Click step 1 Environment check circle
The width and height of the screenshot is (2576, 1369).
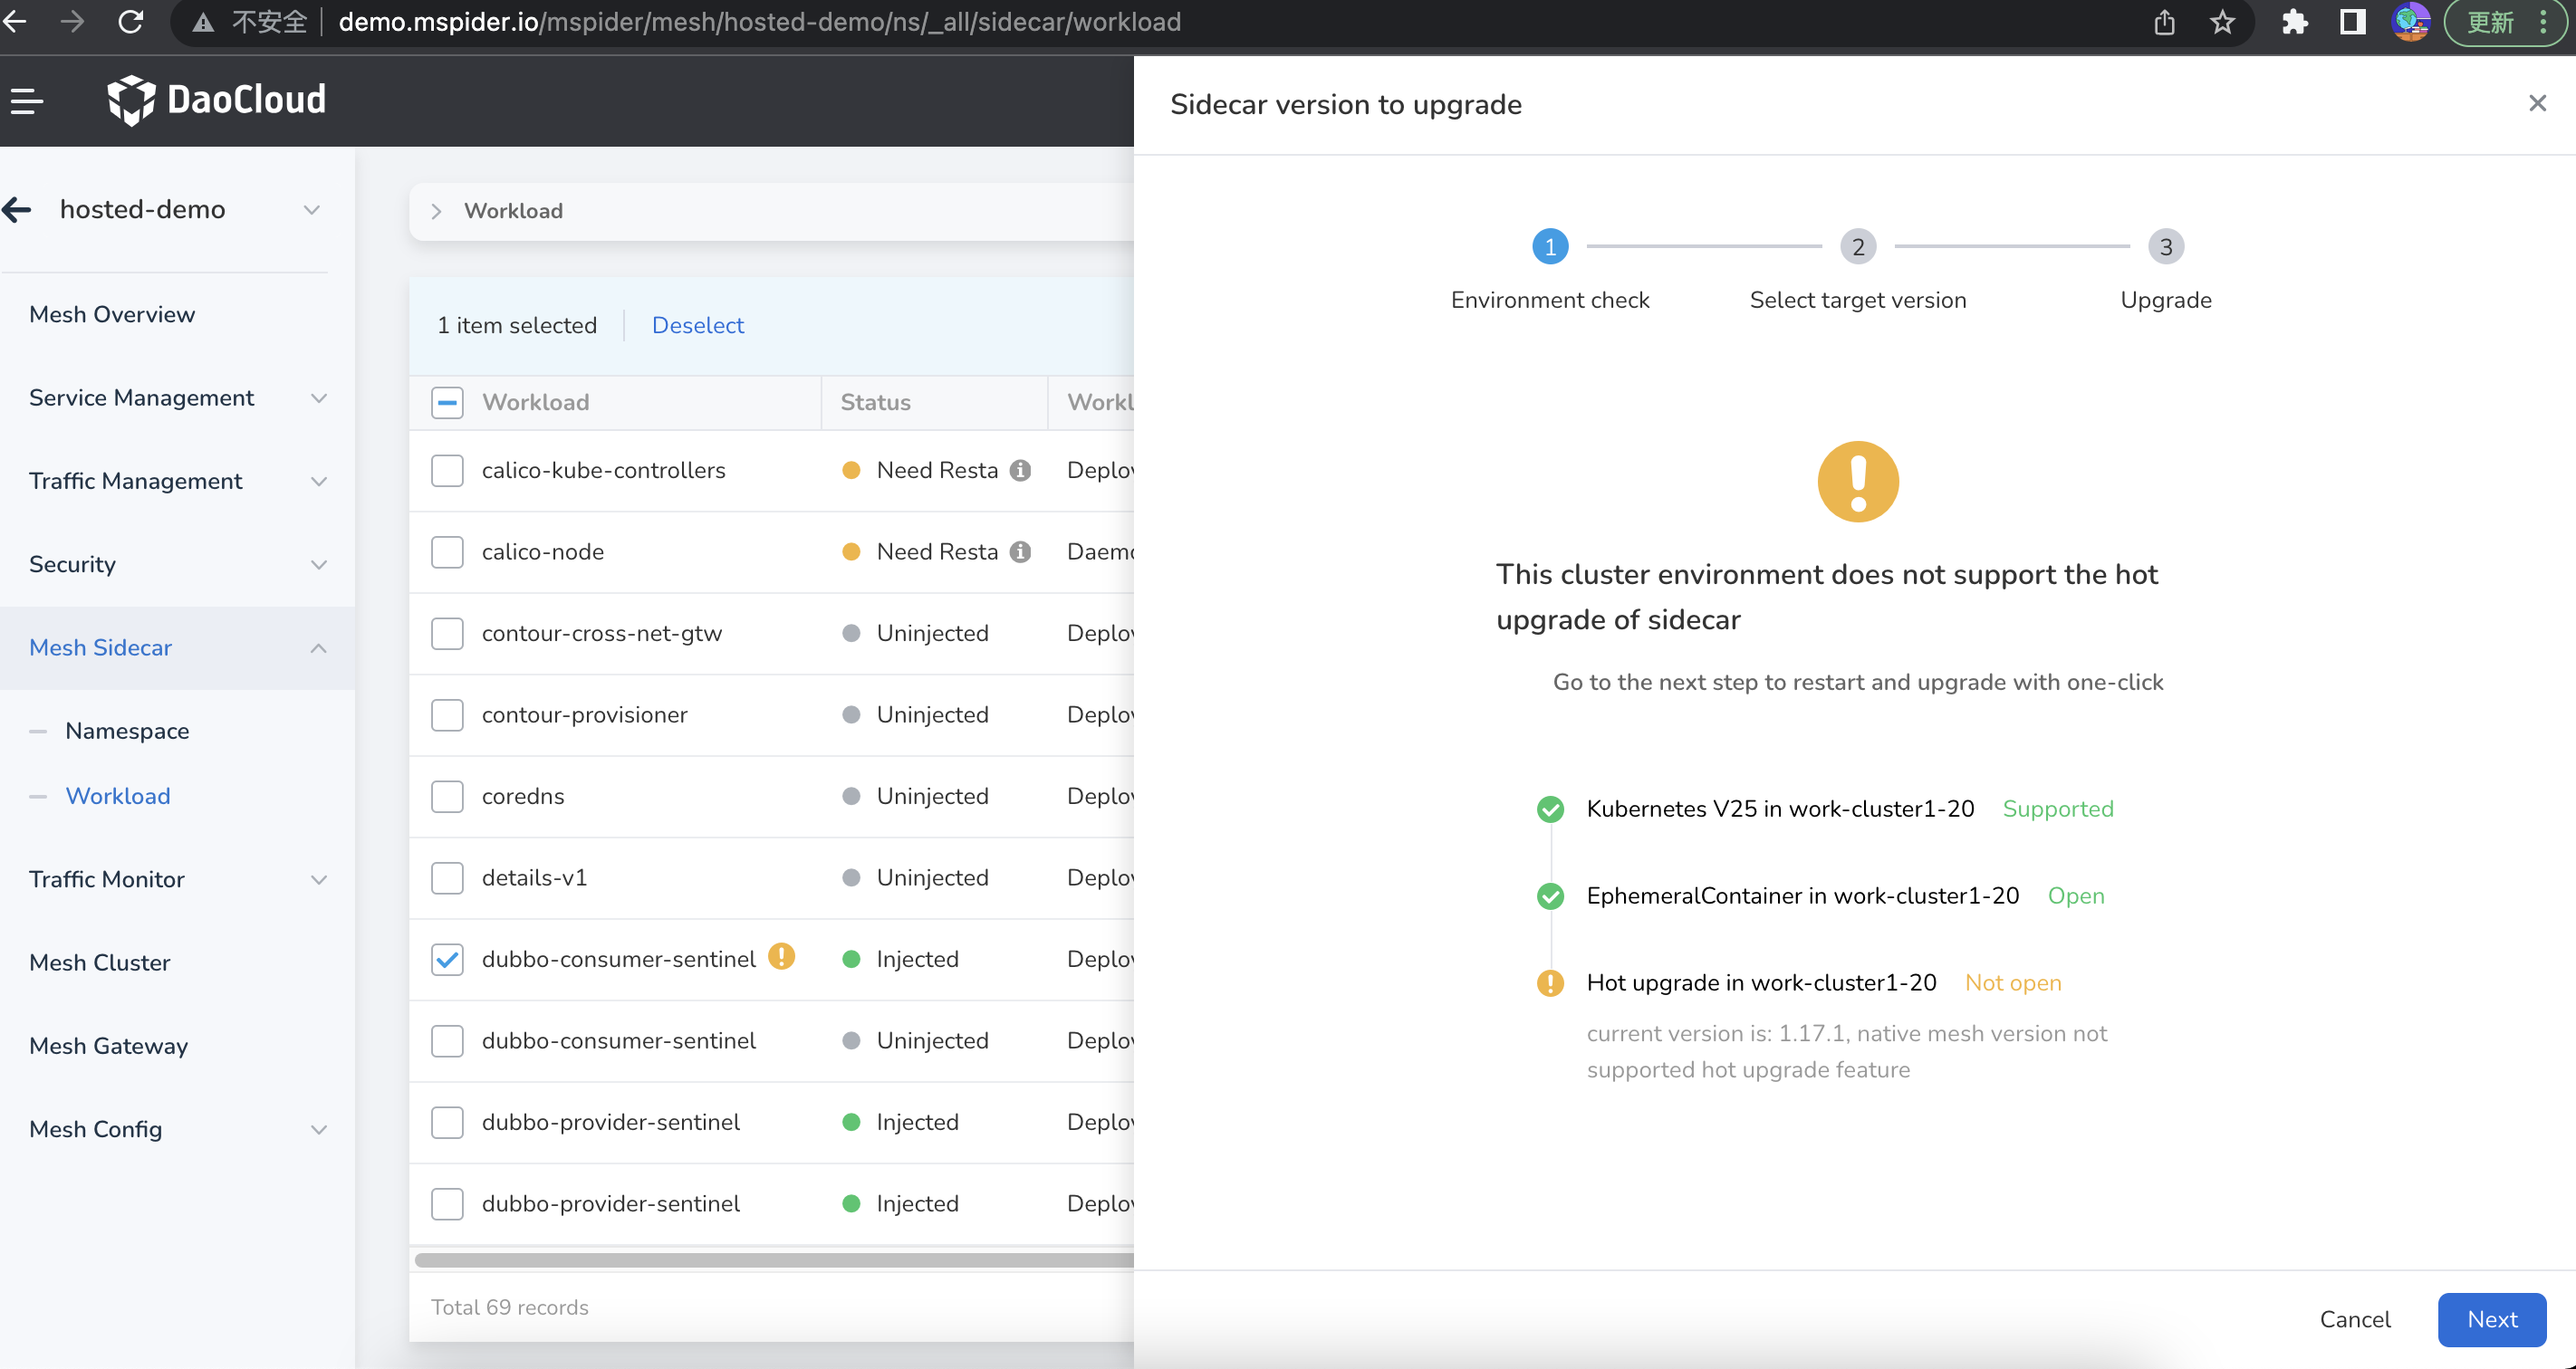1550,247
